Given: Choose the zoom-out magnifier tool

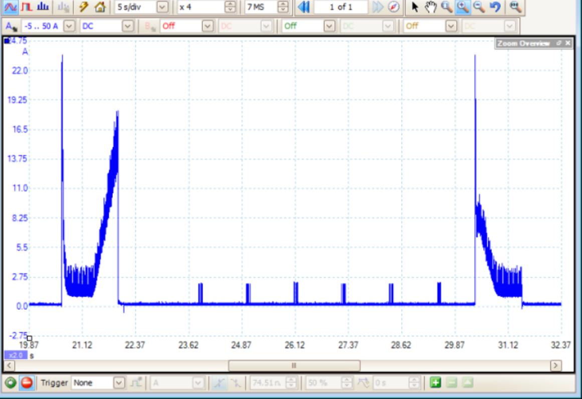Looking at the screenshot, I should point(479,7).
